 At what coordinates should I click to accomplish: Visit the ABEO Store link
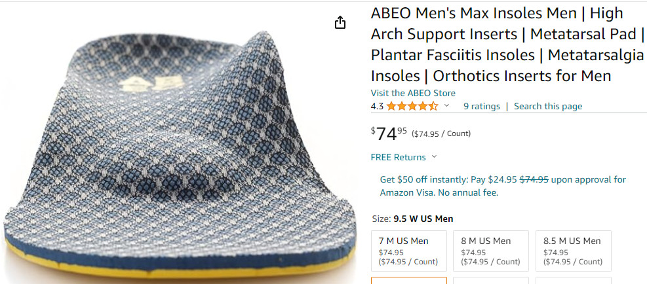coord(413,93)
